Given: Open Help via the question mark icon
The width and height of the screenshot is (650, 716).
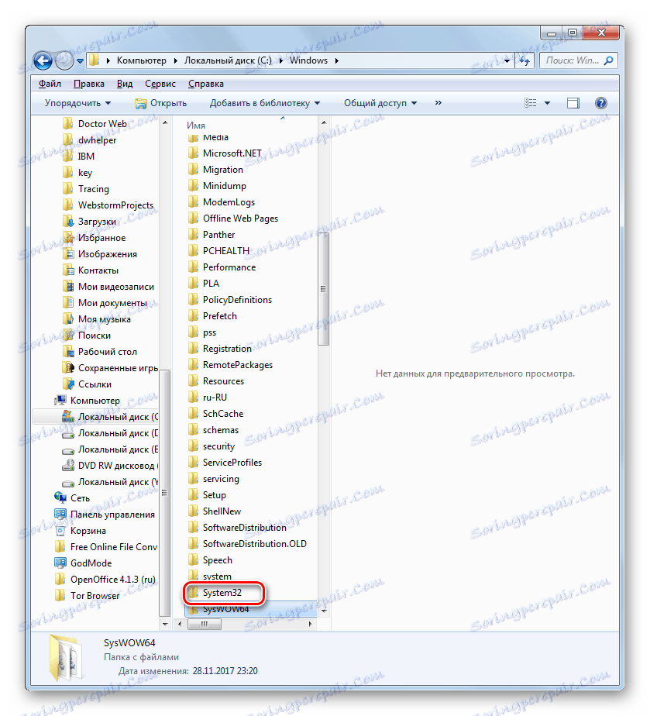Looking at the screenshot, I should coord(601,103).
